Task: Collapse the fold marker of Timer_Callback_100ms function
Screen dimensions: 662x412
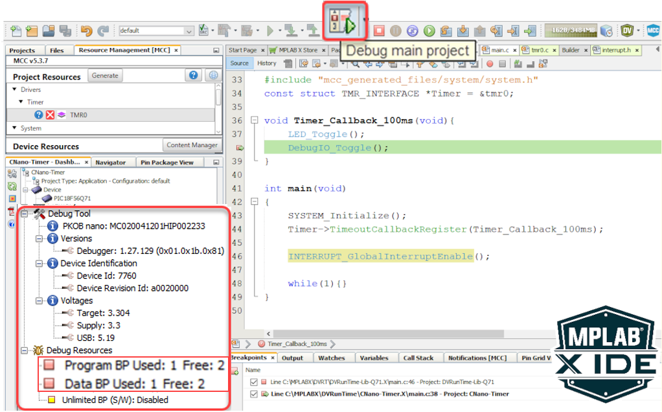Action: tap(254, 120)
